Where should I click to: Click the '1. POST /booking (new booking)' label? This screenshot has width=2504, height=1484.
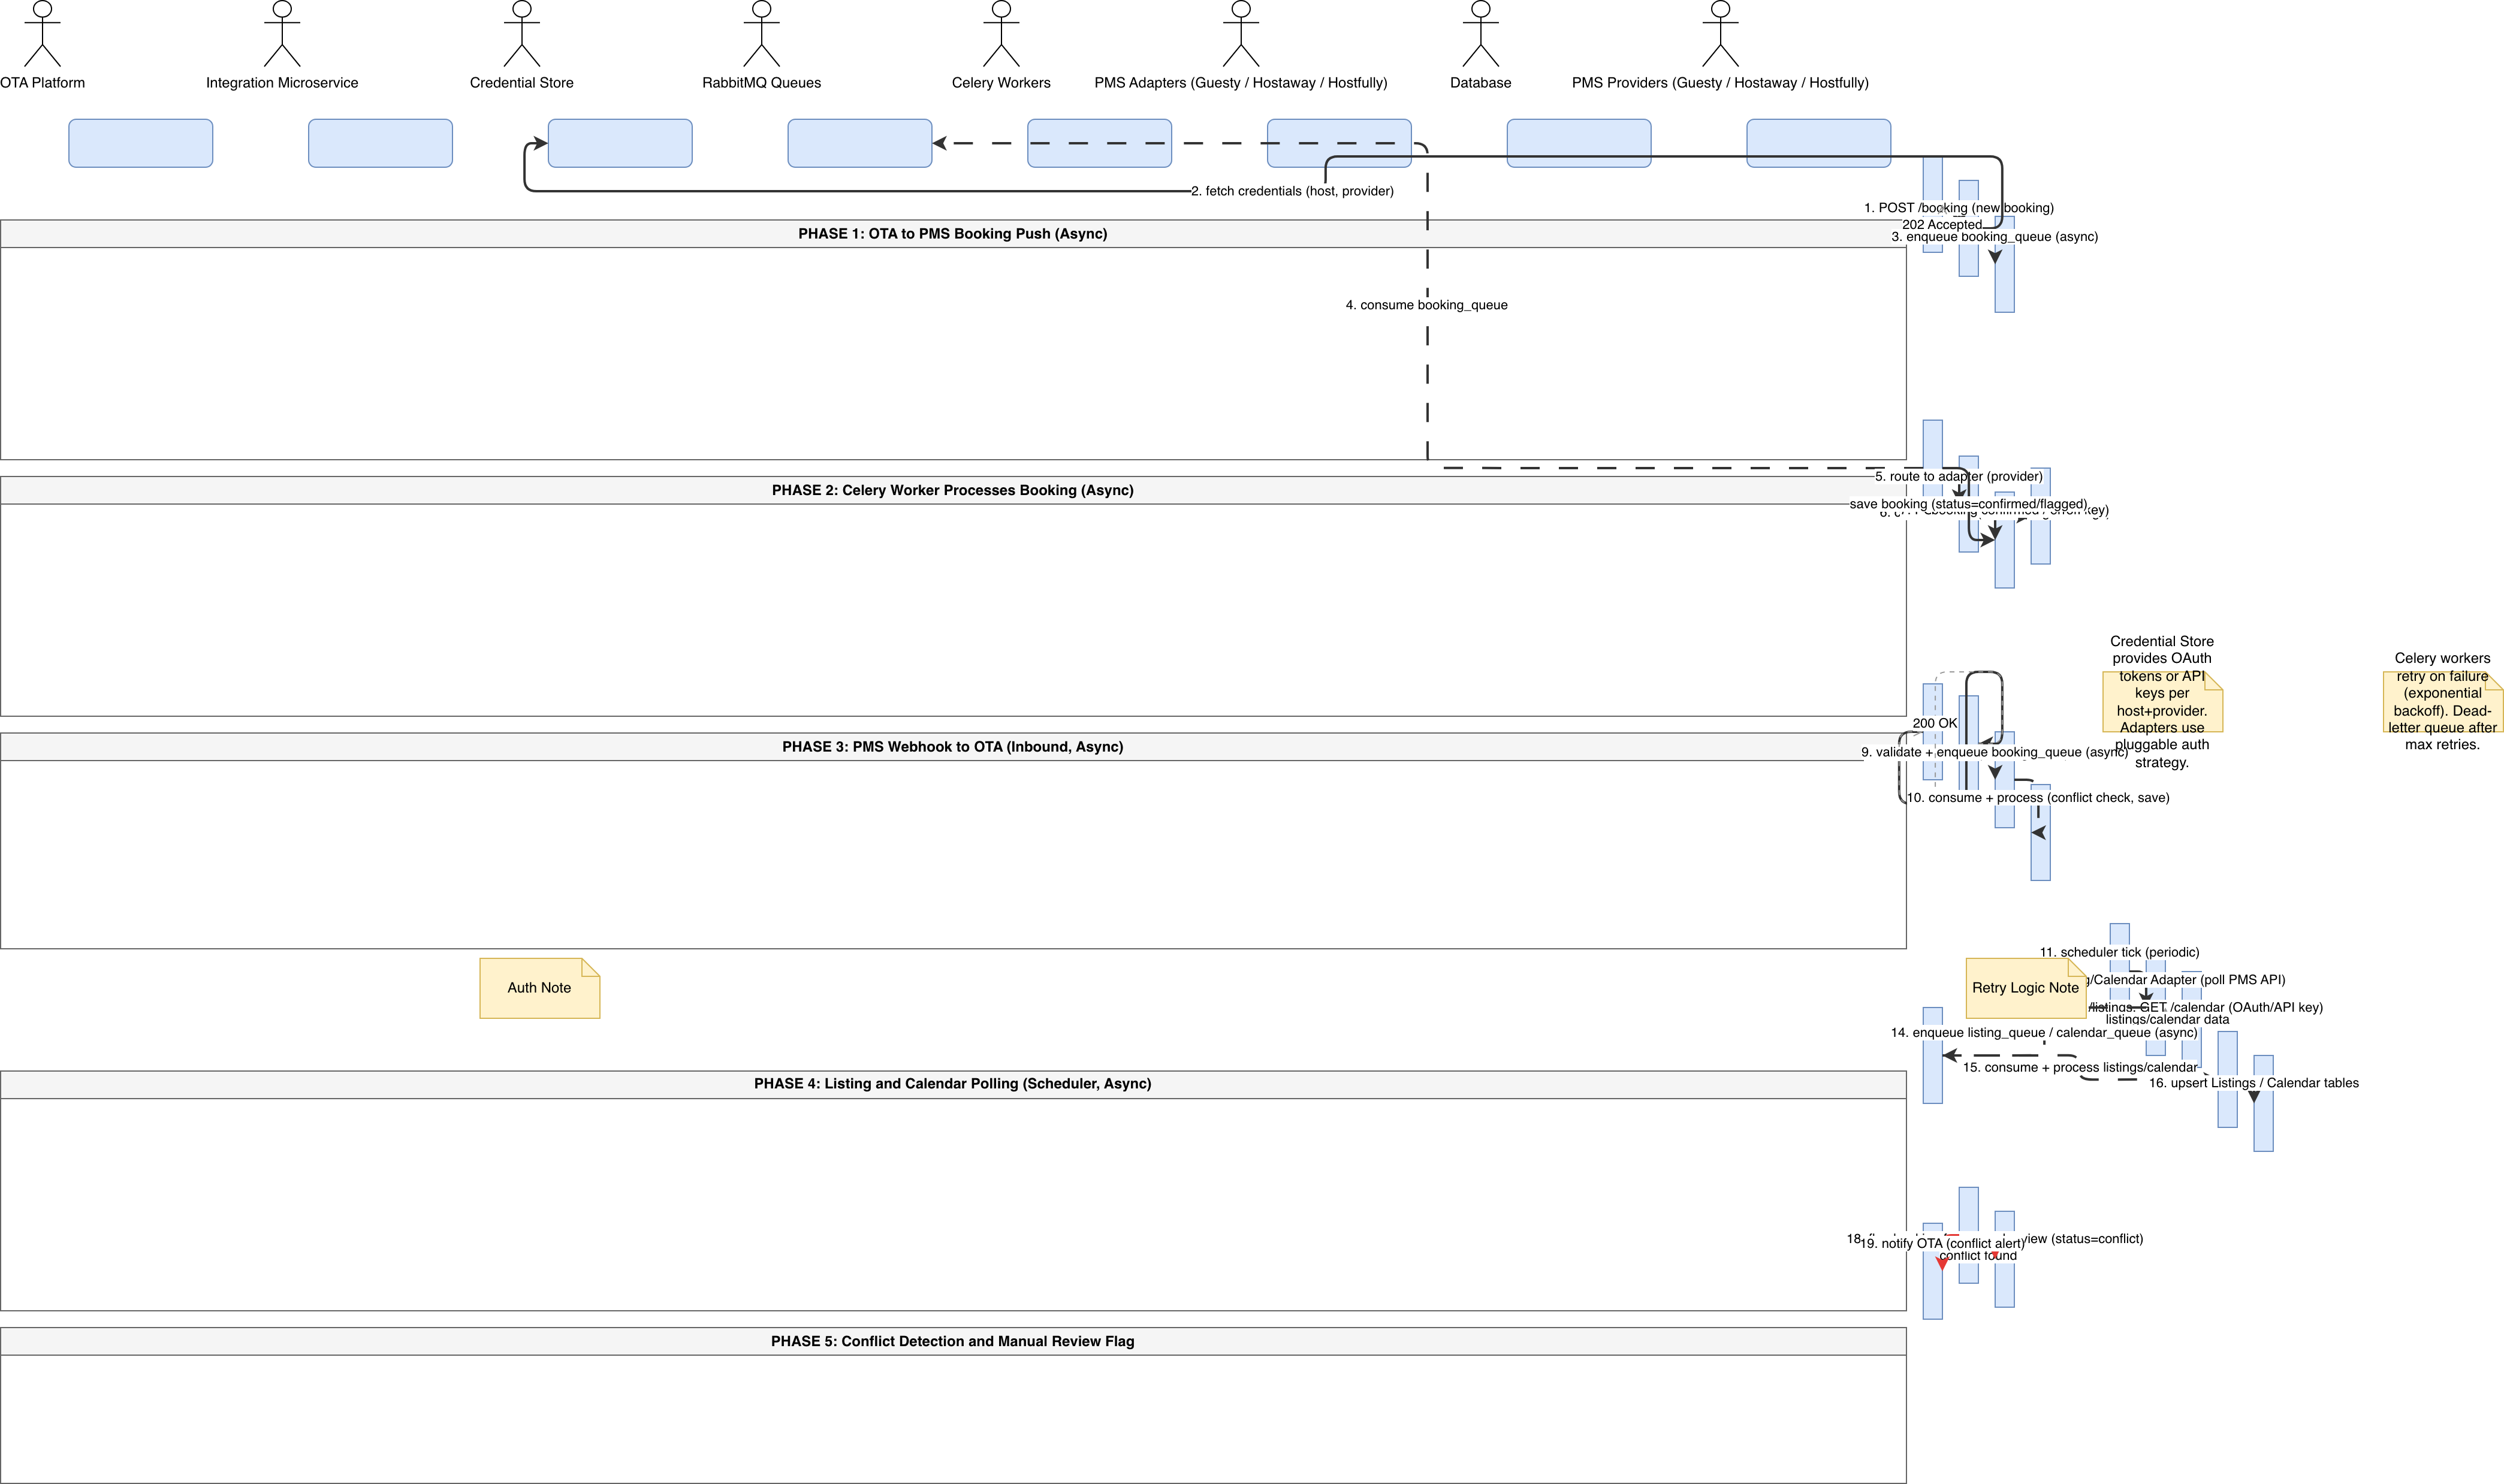click(1959, 208)
